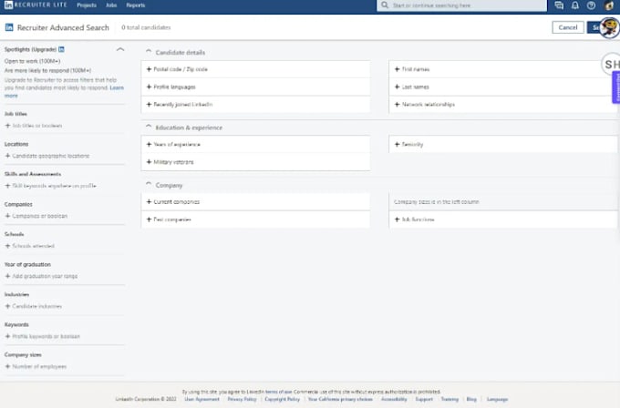Screen dimensions: 620x408
Task: Open the notifications bell
Action: pyautogui.click(x=575, y=5)
